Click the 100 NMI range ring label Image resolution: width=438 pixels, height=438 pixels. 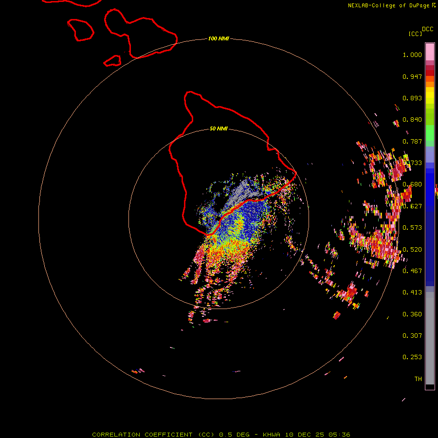219,38
